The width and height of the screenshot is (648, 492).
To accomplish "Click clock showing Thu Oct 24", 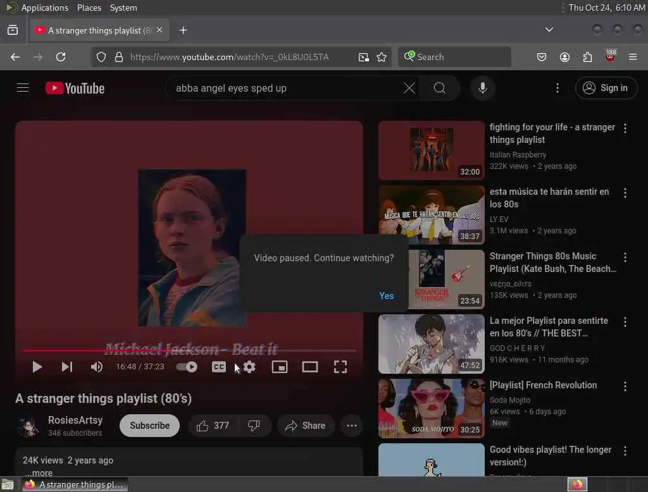I will pos(607,8).
